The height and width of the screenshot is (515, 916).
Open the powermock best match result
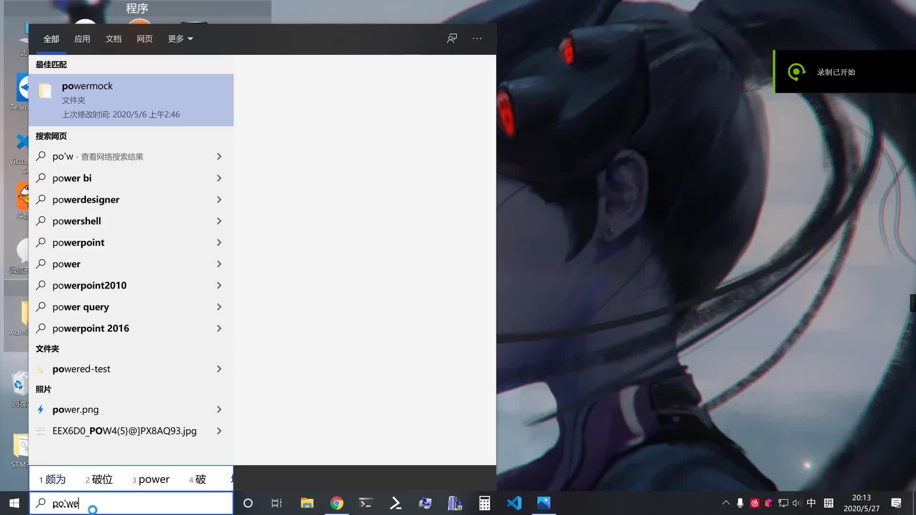click(x=131, y=100)
